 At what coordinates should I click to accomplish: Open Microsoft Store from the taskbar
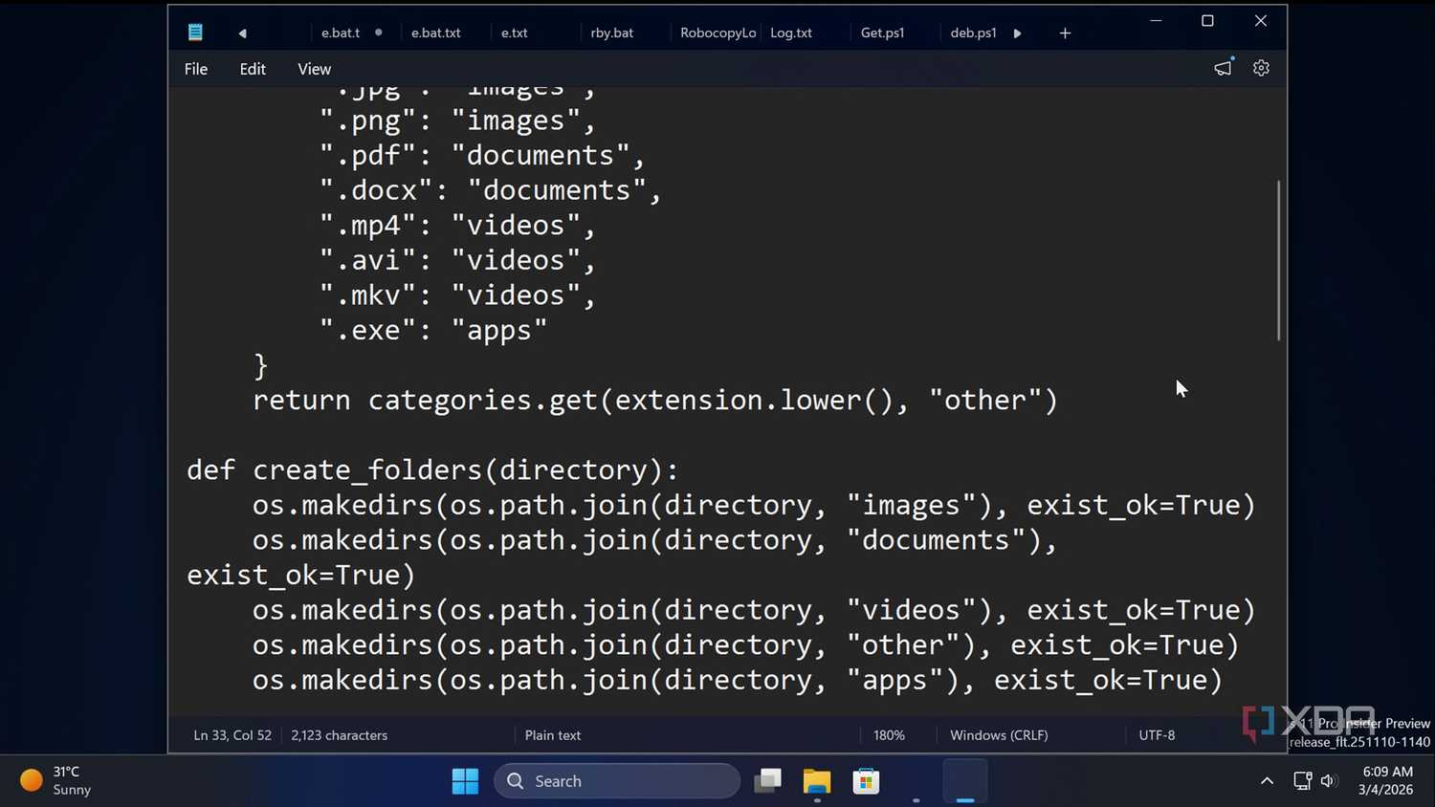(866, 781)
